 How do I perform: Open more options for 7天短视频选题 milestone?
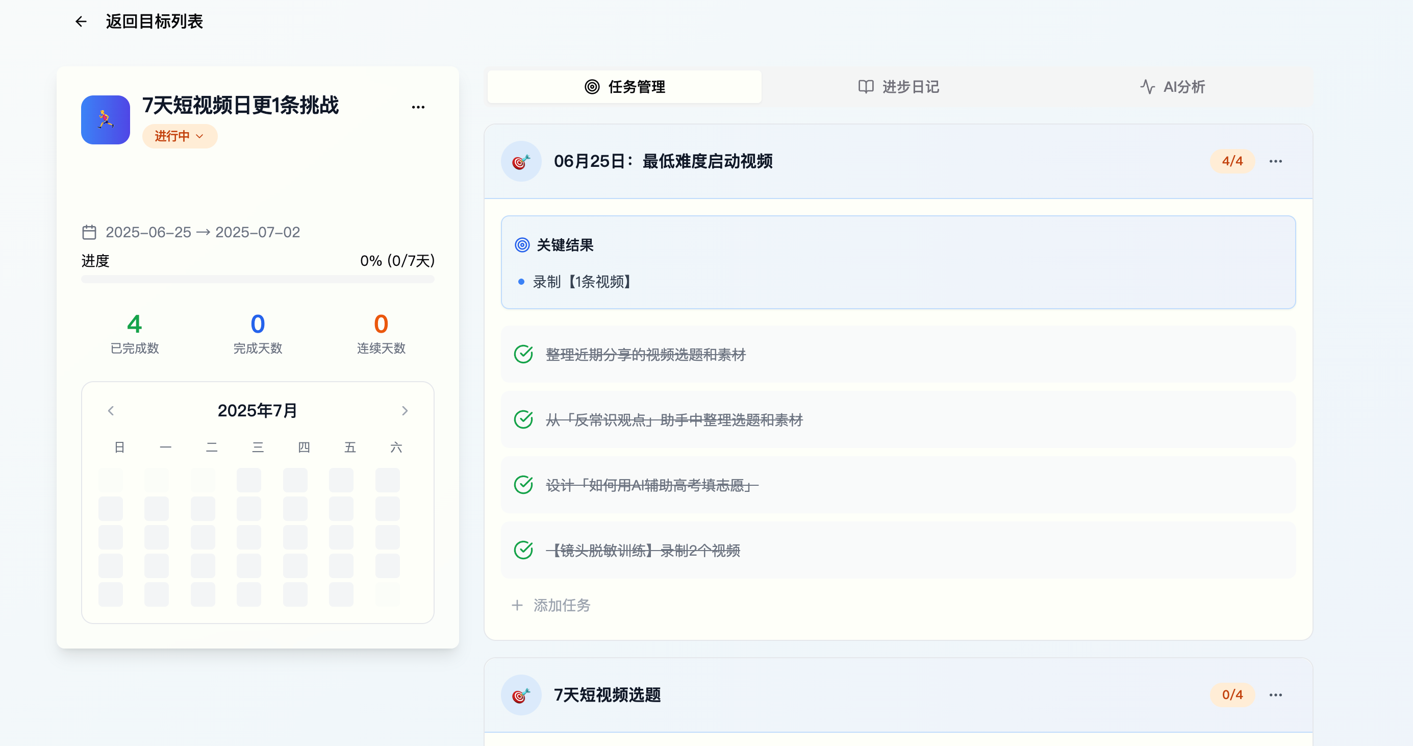coord(1275,694)
